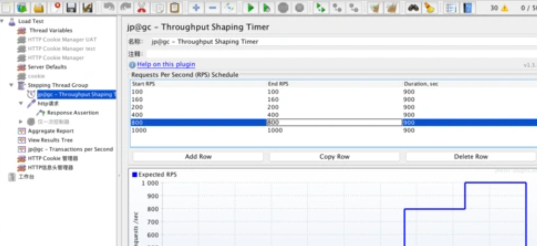Click the Start no pauses icon
This screenshot has height=246, width=537.
click(267, 7)
